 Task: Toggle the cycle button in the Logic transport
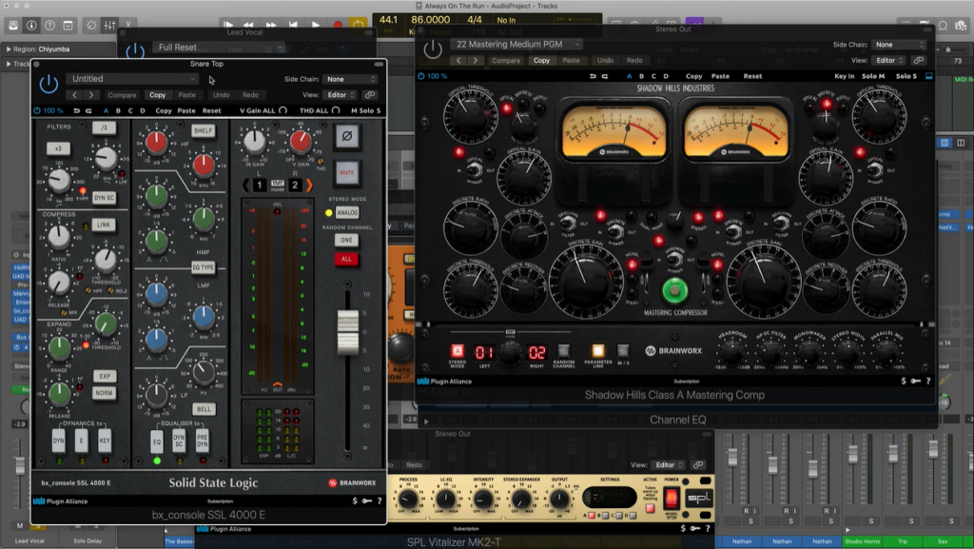tap(359, 26)
